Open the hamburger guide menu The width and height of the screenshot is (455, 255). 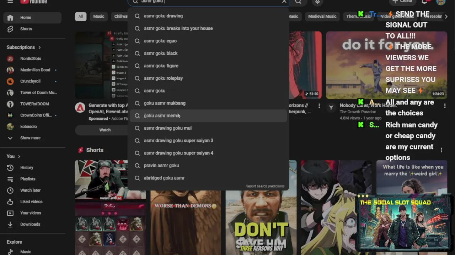point(10,1)
